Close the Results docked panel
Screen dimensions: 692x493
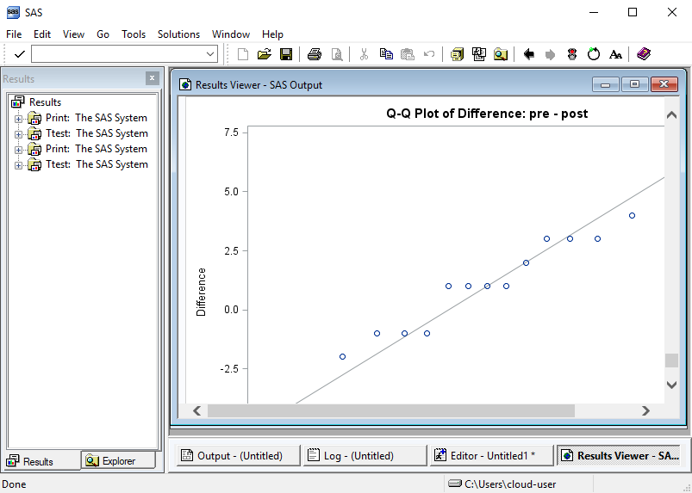click(152, 78)
